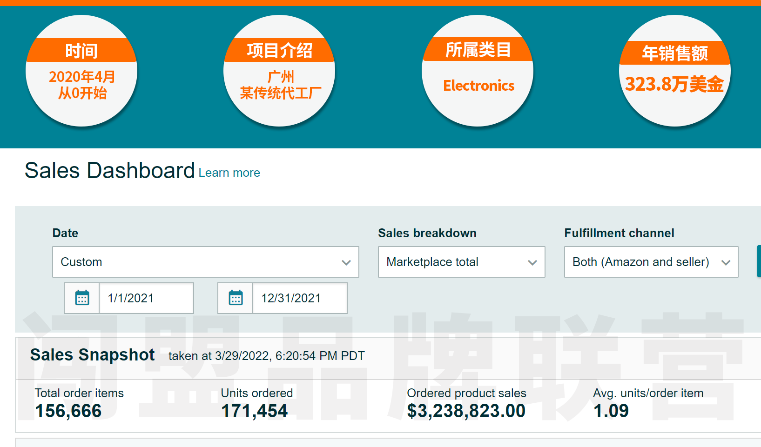Click the end date field showing 12/31/2021

click(x=299, y=298)
